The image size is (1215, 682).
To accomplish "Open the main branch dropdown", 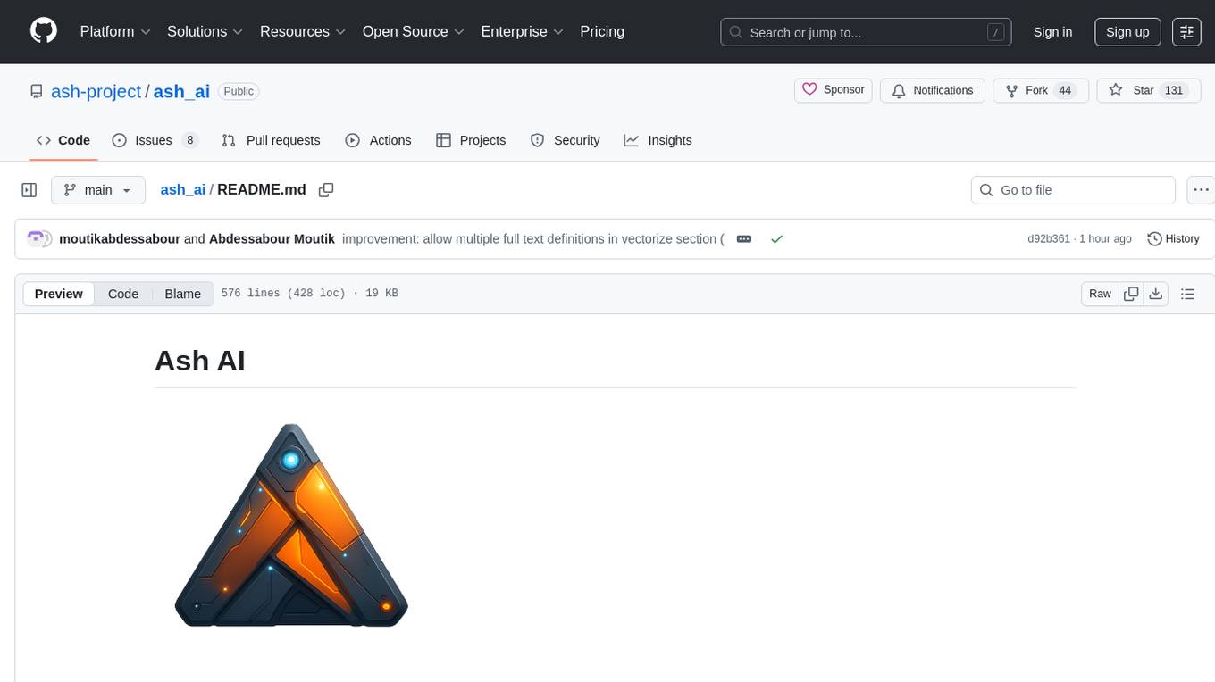I will [98, 190].
